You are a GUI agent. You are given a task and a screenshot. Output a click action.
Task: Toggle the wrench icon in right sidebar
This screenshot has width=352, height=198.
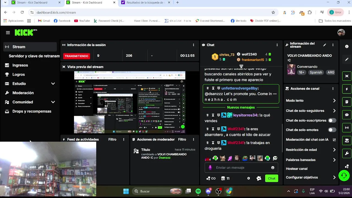pos(347,153)
